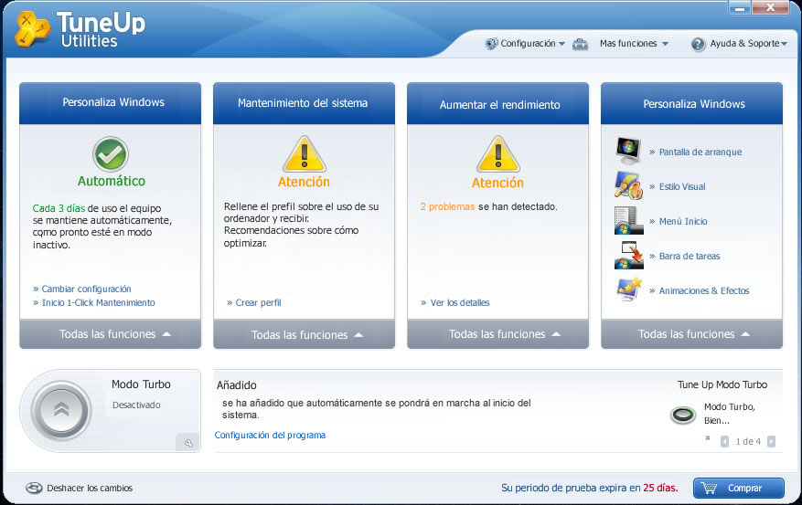Click the Pantalla de arranque monitor icon
The width and height of the screenshot is (802, 505).
tap(628, 151)
